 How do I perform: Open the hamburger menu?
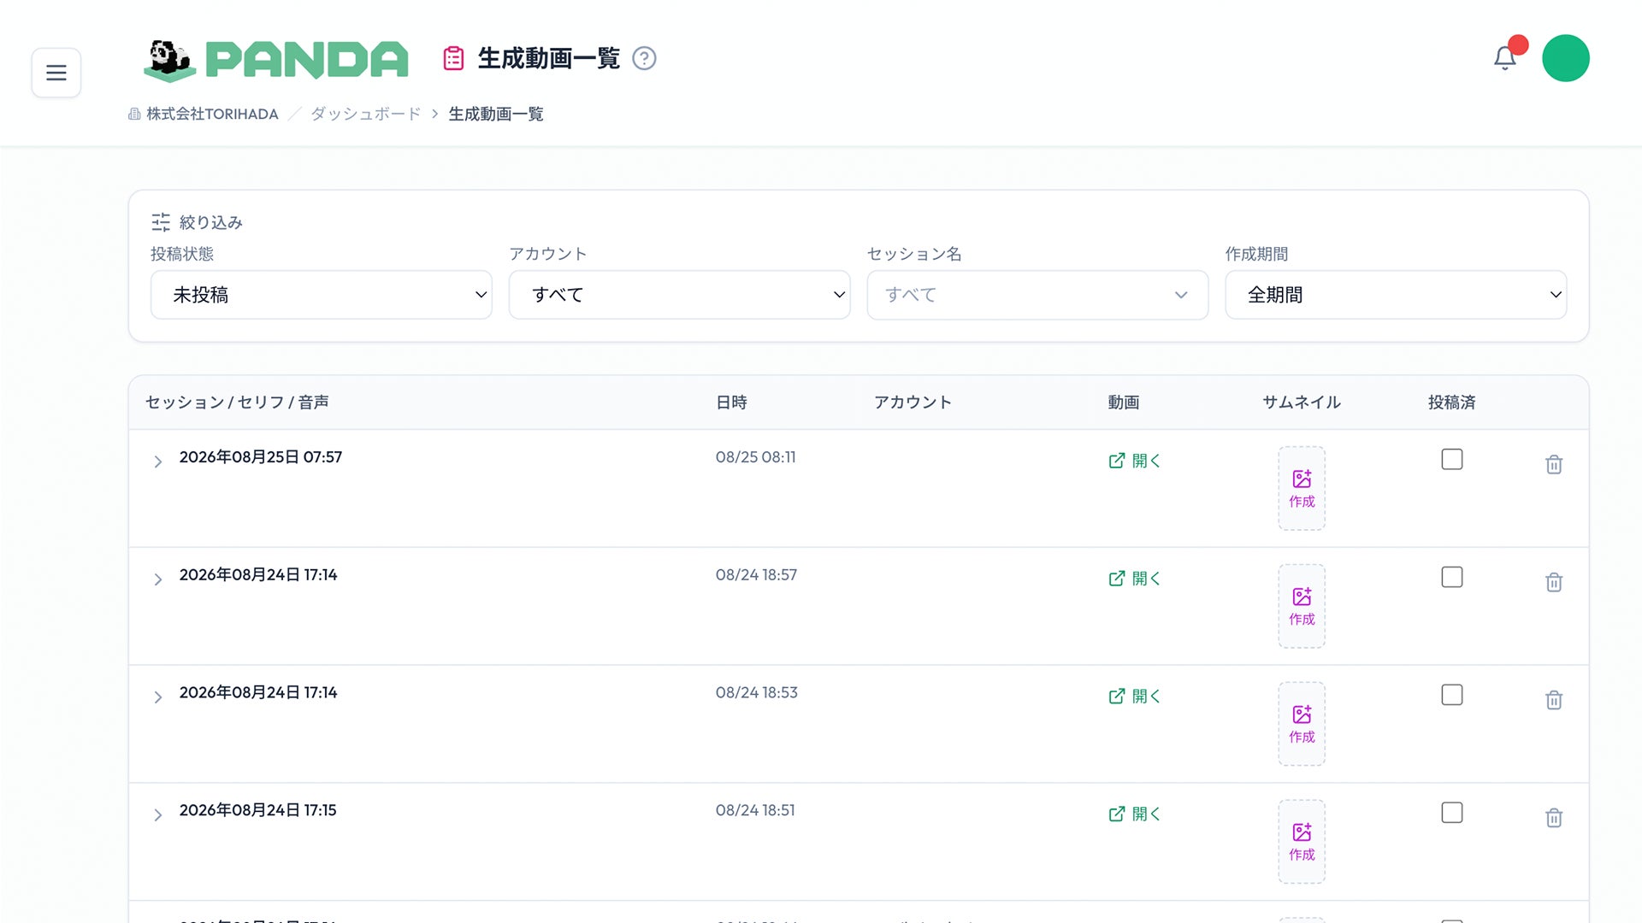tap(56, 73)
